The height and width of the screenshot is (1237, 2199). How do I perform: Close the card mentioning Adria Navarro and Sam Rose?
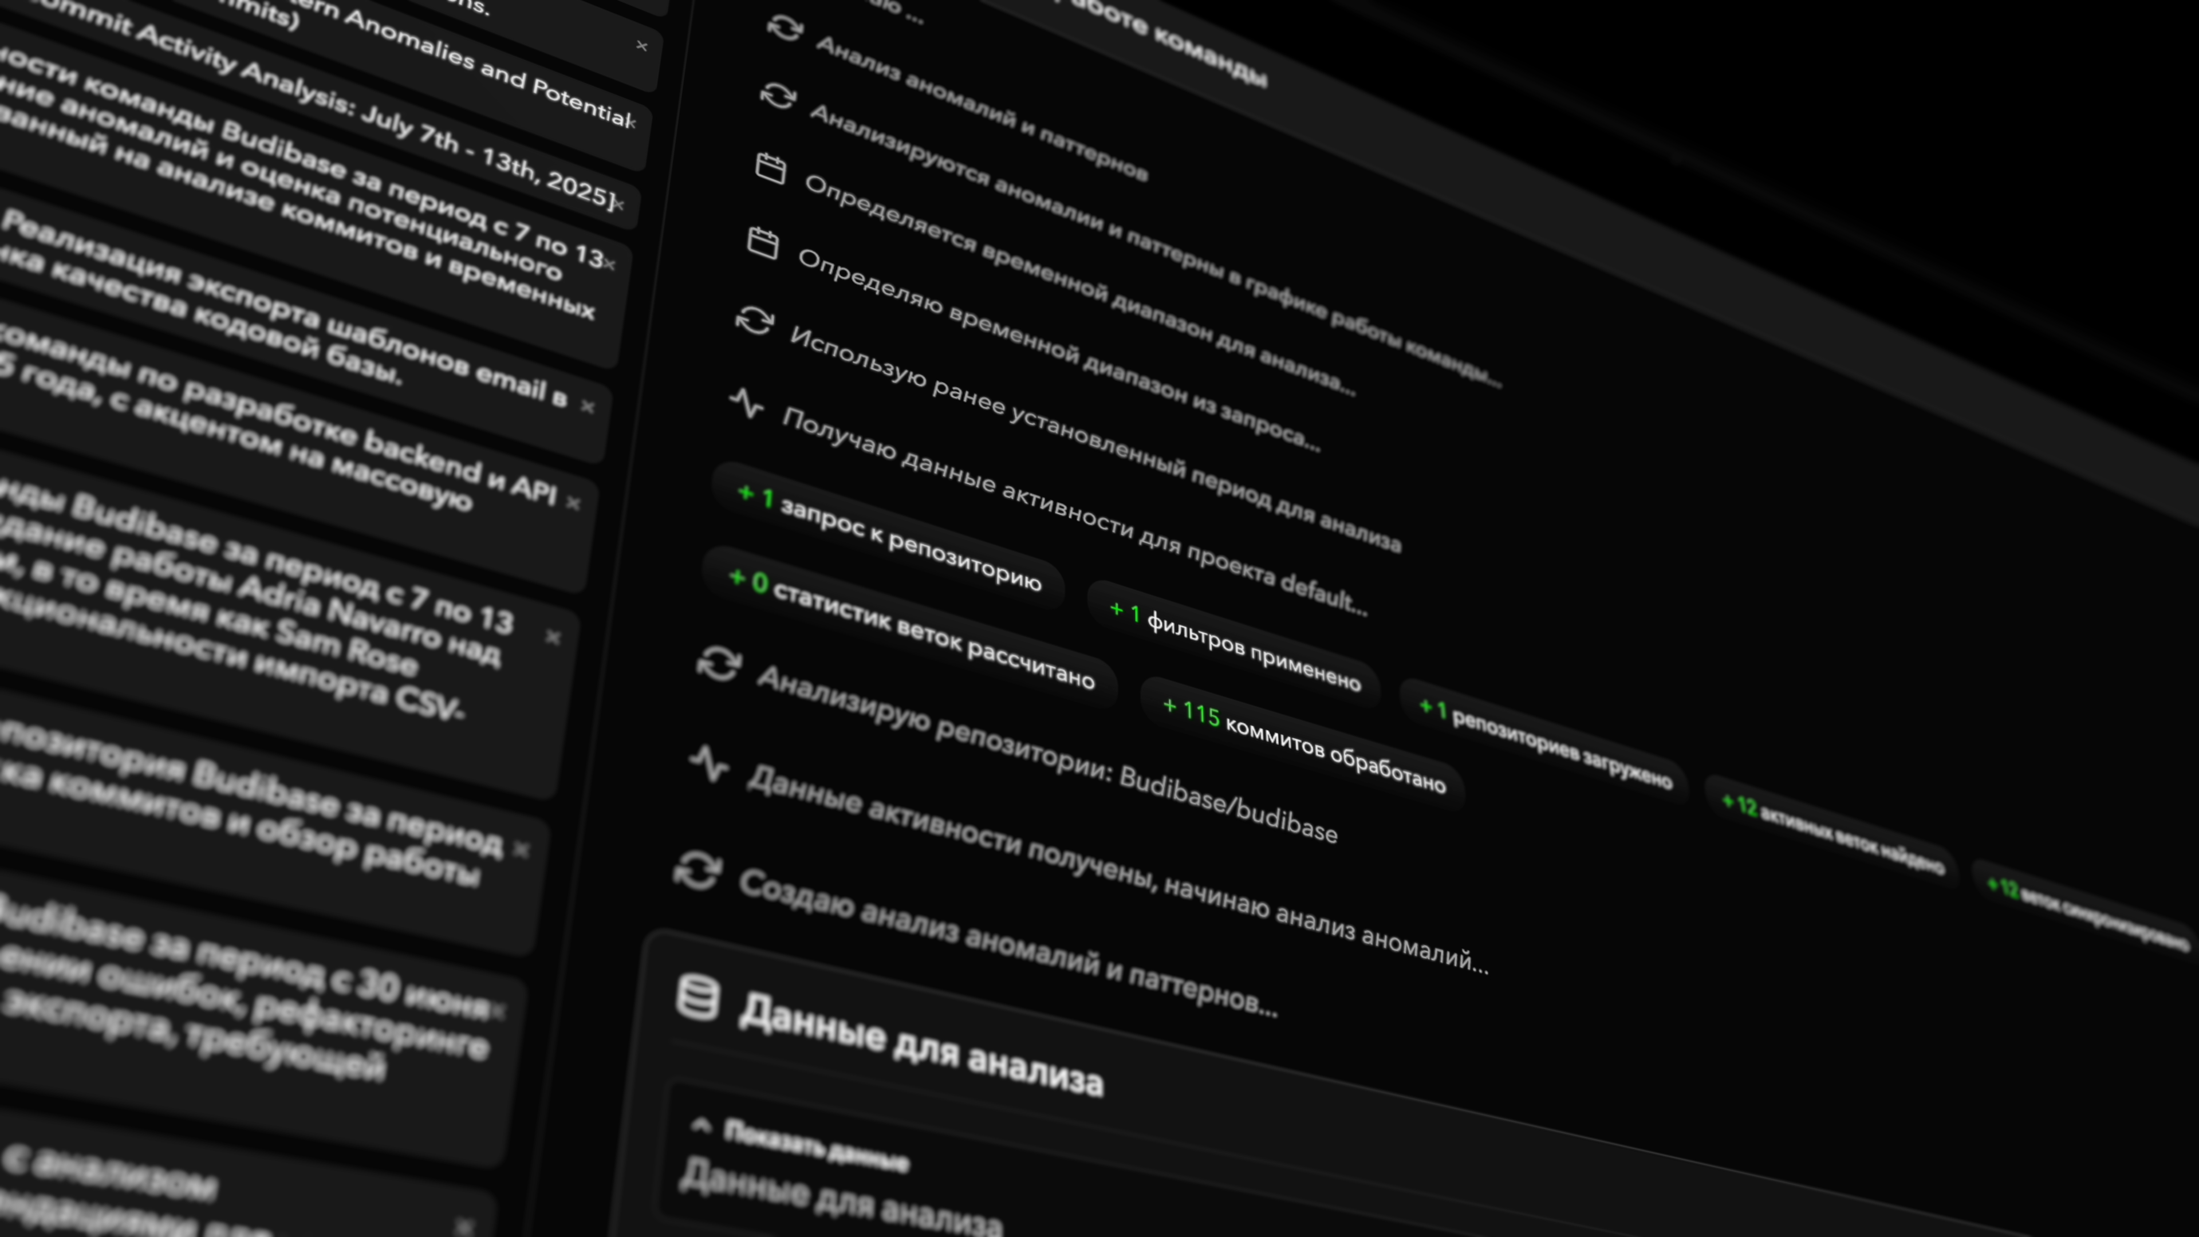tap(552, 637)
